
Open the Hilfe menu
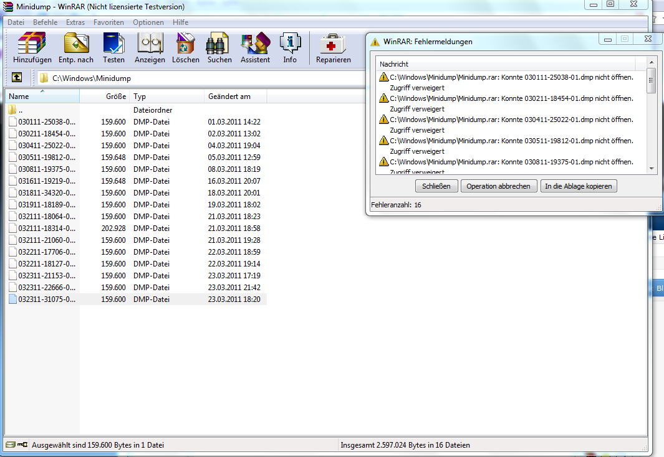click(x=180, y=22)
